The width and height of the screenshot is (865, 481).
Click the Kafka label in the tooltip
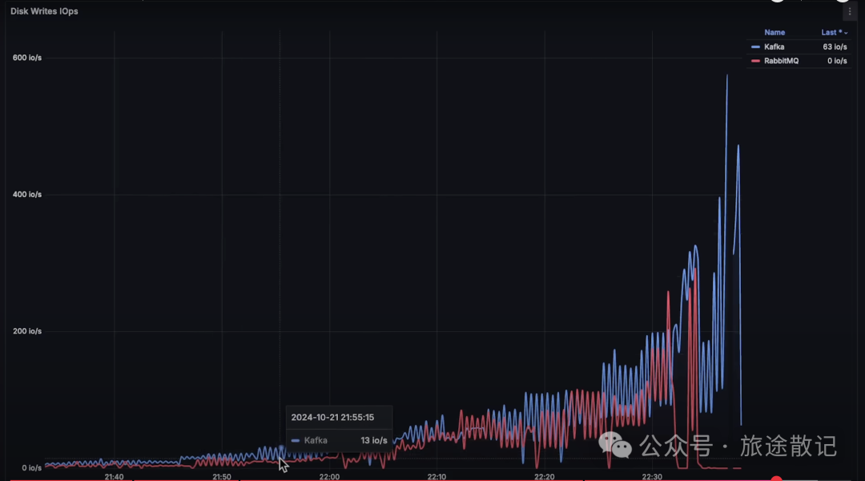tap(316, 441)
